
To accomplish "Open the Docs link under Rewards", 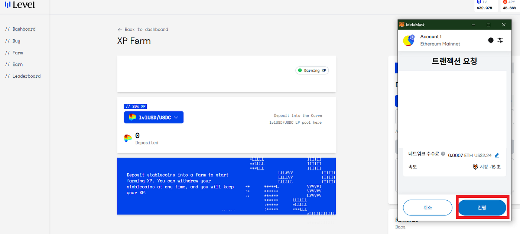I will 400,227.
